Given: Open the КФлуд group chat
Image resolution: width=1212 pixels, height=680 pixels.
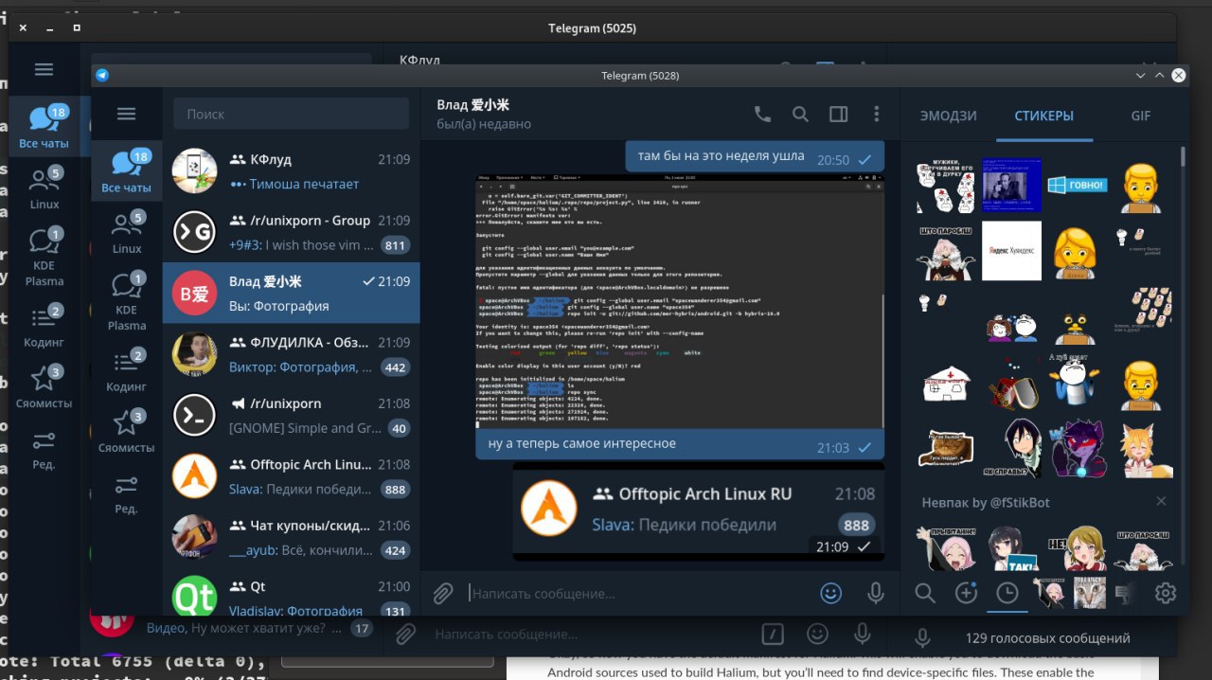Looking at the screenshot, I should click(x=292, y=171).
